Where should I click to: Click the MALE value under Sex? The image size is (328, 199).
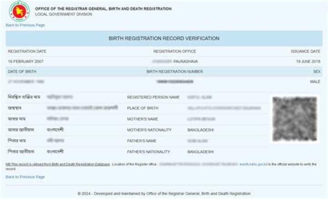[x=315, y=82]
